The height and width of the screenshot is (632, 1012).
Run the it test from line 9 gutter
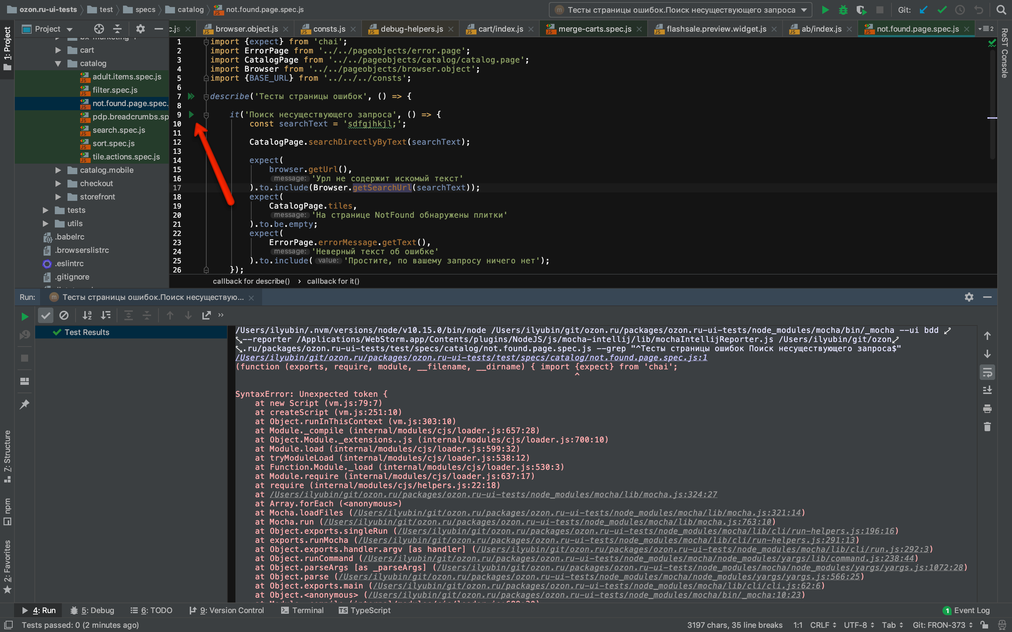coord(191,114)
